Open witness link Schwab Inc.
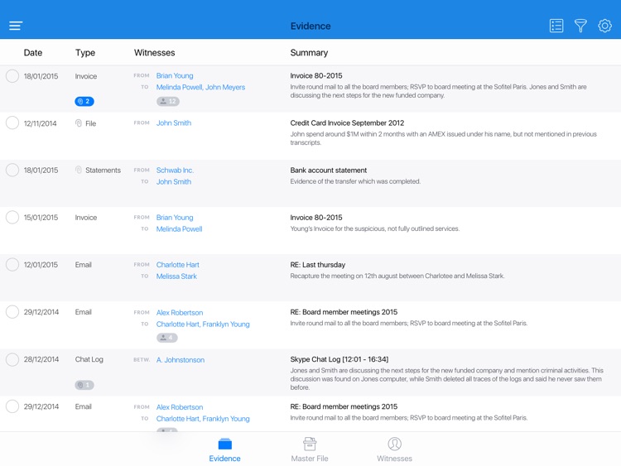The height and width of the screenshot is (466, 621). point(175,171)
